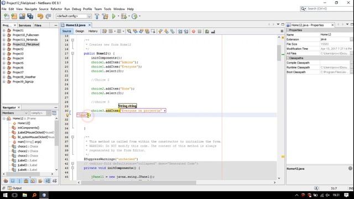Open the Run Project dropdown arrow
The image size is (354, 199).
118,16
